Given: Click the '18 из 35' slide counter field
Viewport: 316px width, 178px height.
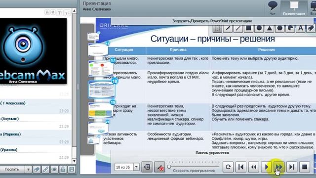Looking at the screenshot, I should 124,167.
